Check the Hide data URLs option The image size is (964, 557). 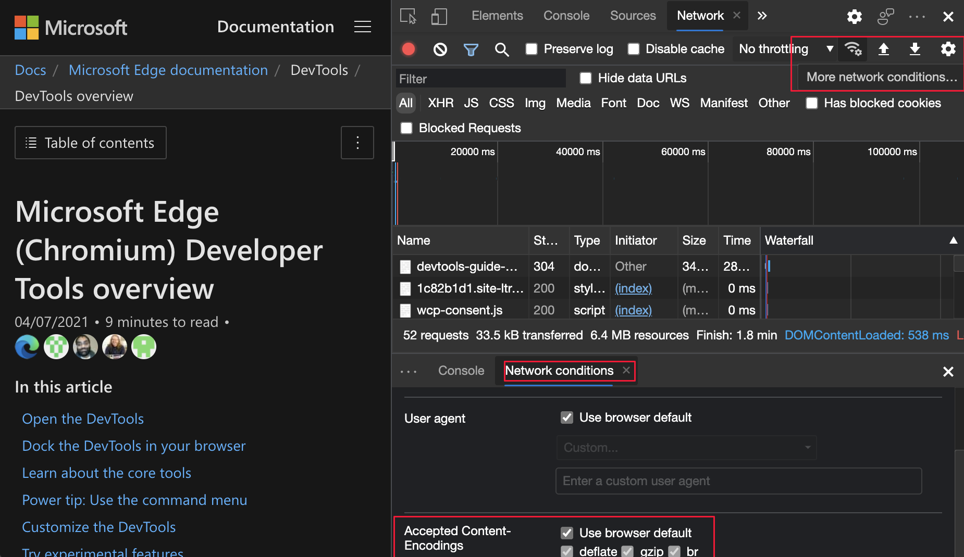point(586,78)
